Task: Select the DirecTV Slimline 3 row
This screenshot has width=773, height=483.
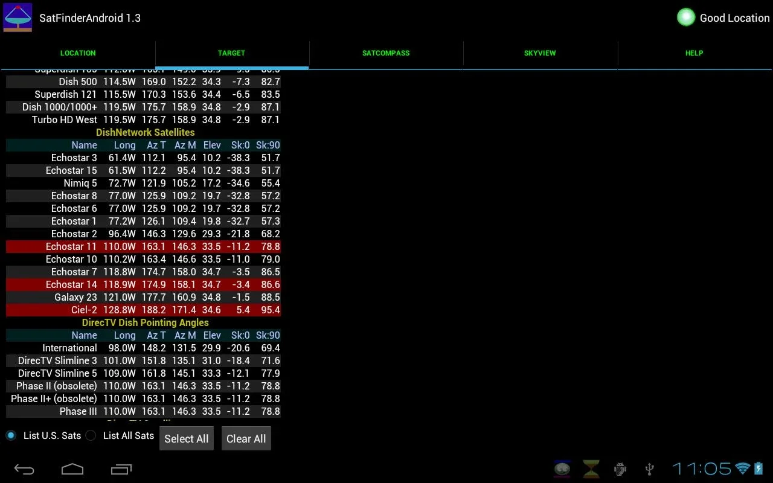Action: (143, 360)
